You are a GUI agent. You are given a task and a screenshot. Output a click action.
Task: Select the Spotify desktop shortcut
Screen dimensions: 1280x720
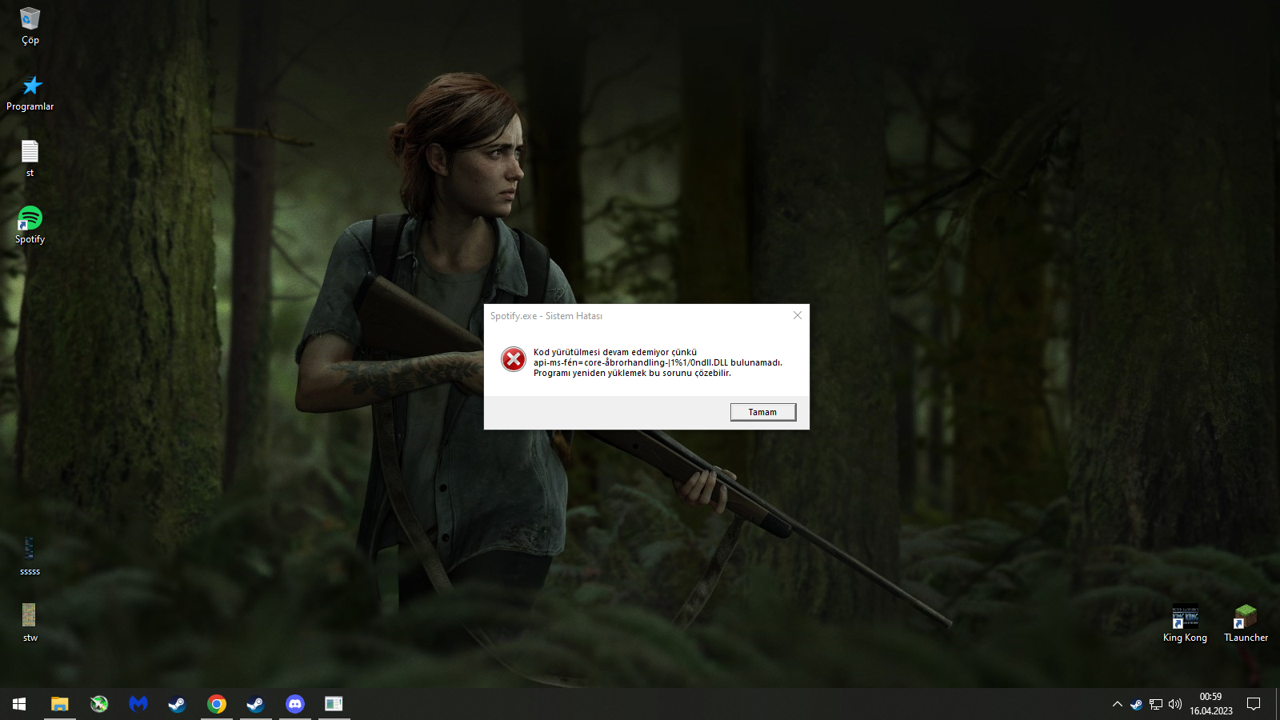point(30,225)
